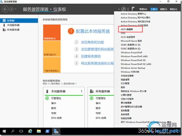Screen dimensions: 182x136
Task: Open 打印管理 menu entry
Action: click(x=125, y=83)
